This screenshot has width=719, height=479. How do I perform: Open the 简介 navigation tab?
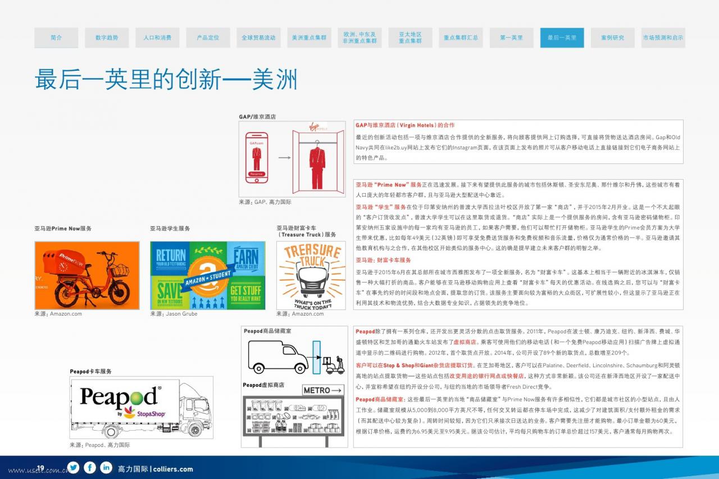pyautogui.click(x=56, y=38)
